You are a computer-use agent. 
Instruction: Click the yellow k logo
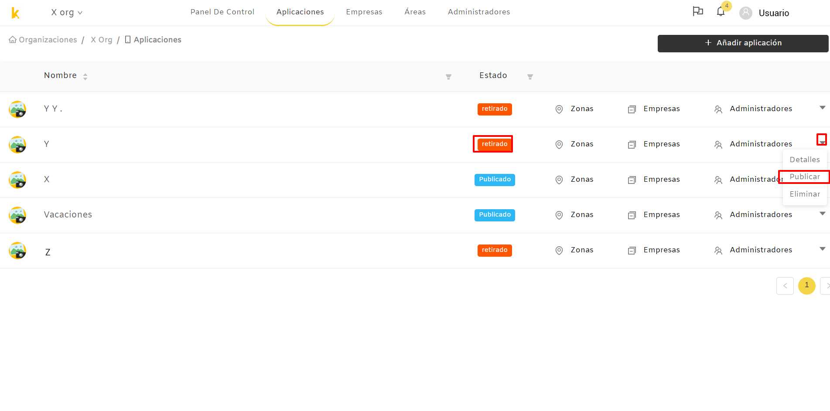[x=15, y=13]
